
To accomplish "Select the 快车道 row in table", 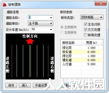I will click(x=82, y=52).
